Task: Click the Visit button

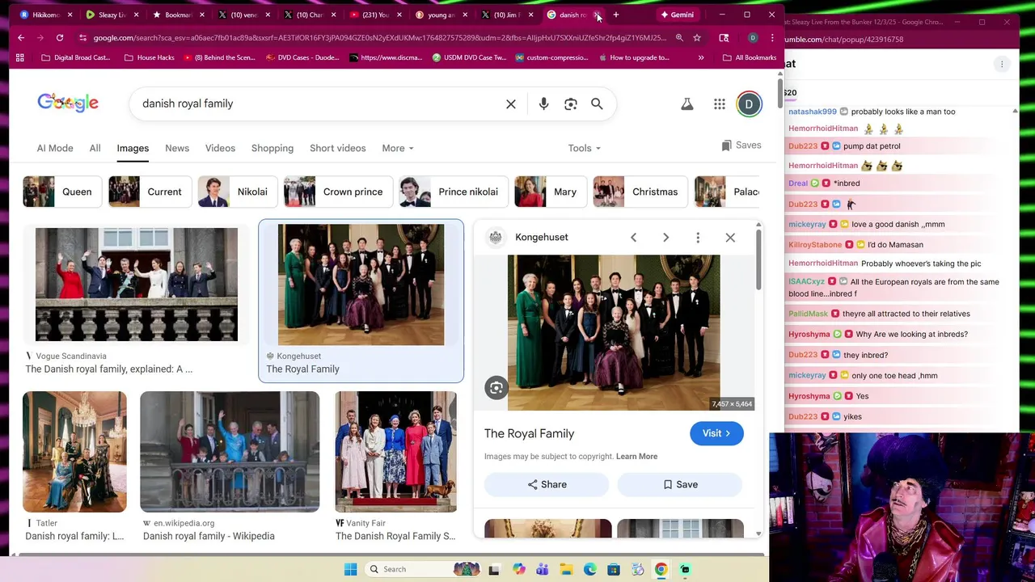Action: (716, 433)
